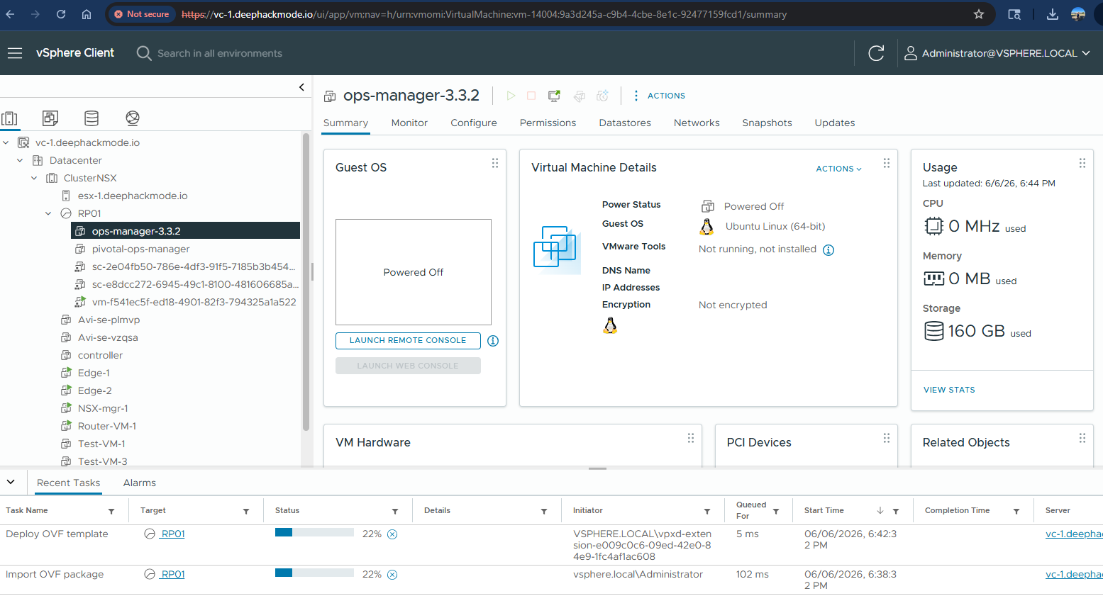Filter the Status column

coord(395,511)
